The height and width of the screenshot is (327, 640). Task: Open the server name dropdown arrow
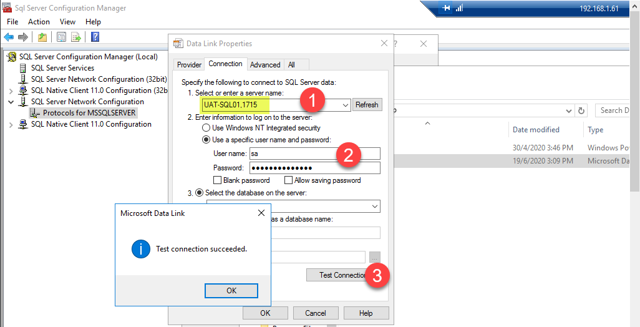tap(346, 105)
